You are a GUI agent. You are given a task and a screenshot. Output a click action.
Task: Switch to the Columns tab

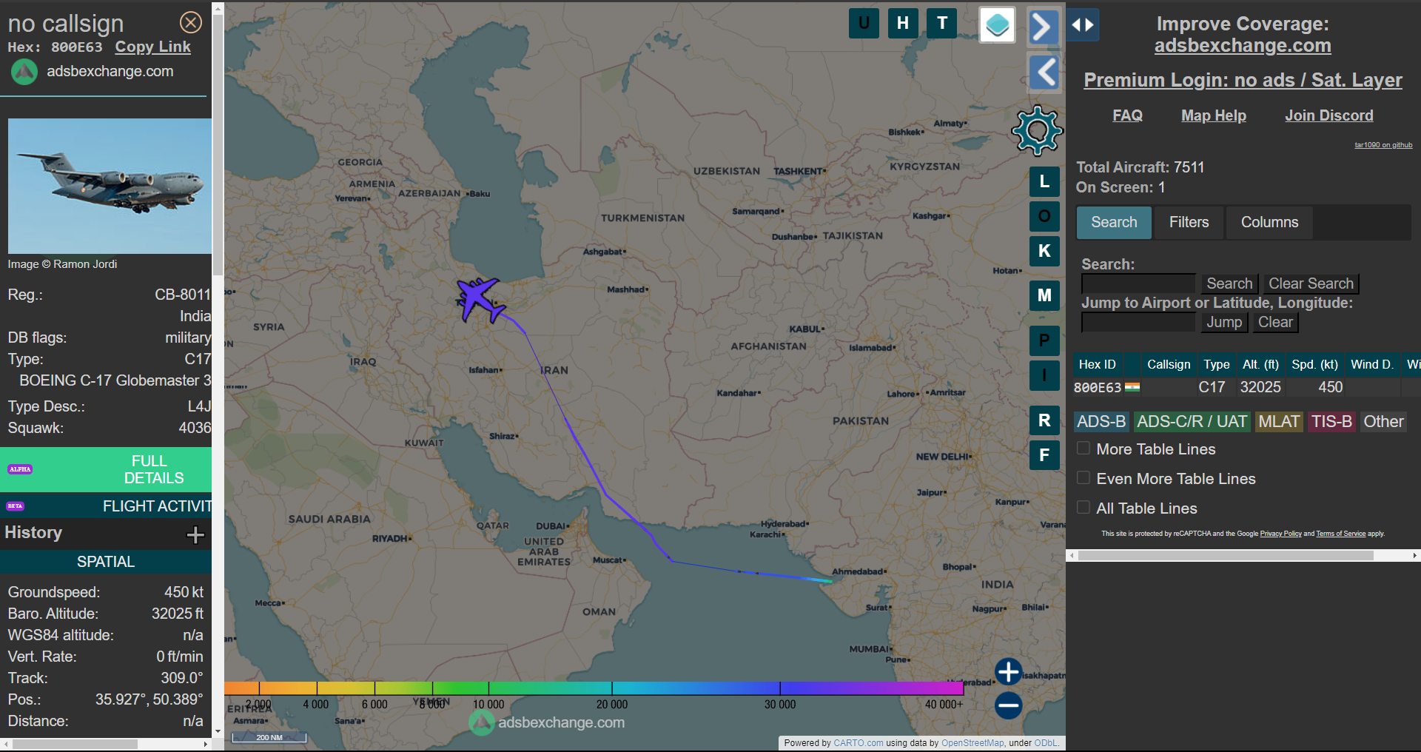pyautogui.click(x=1269, y=222)
